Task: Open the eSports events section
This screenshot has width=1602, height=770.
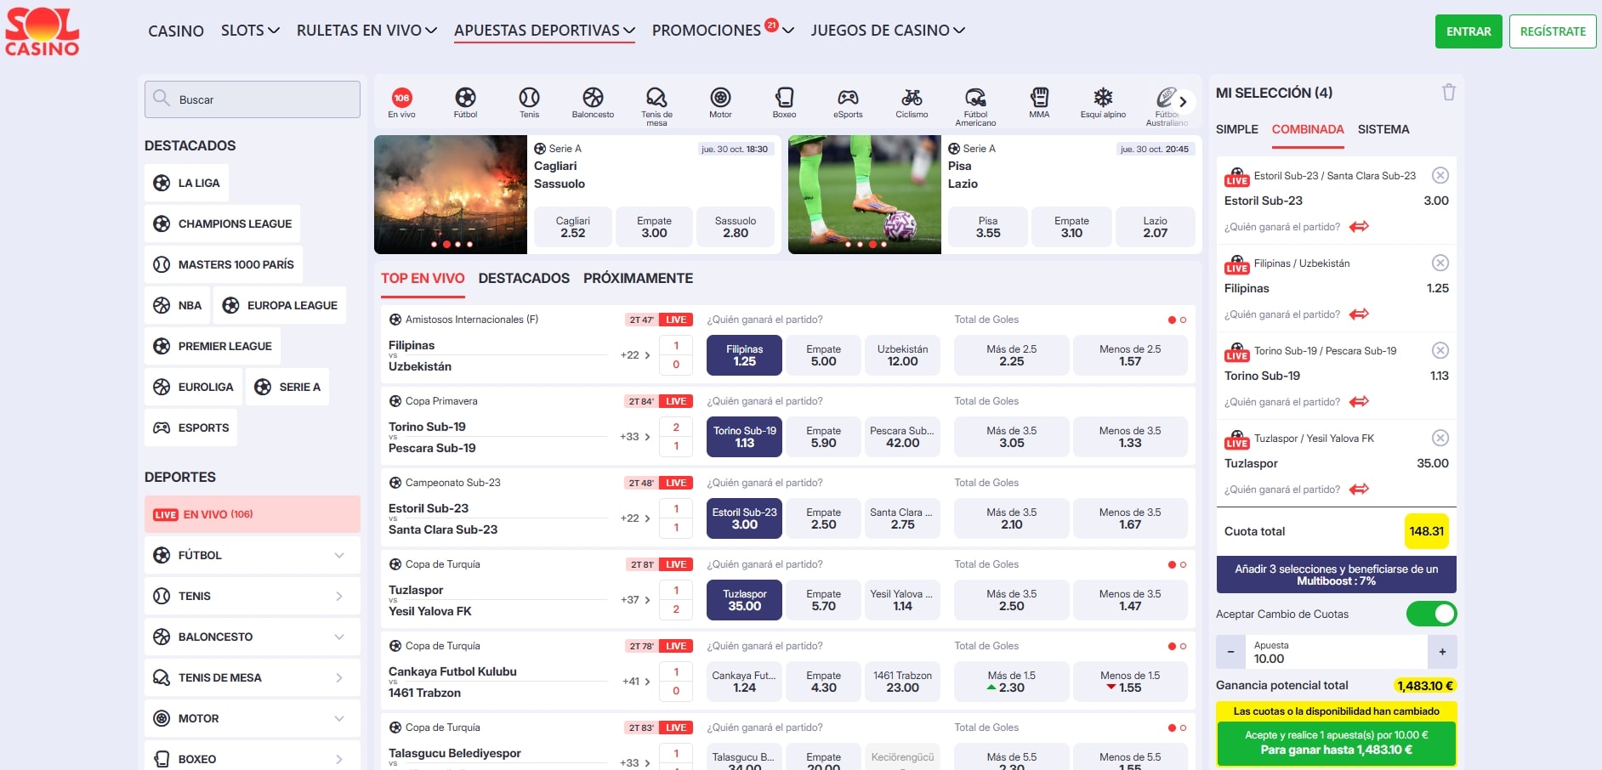Action: pos(848,100)
